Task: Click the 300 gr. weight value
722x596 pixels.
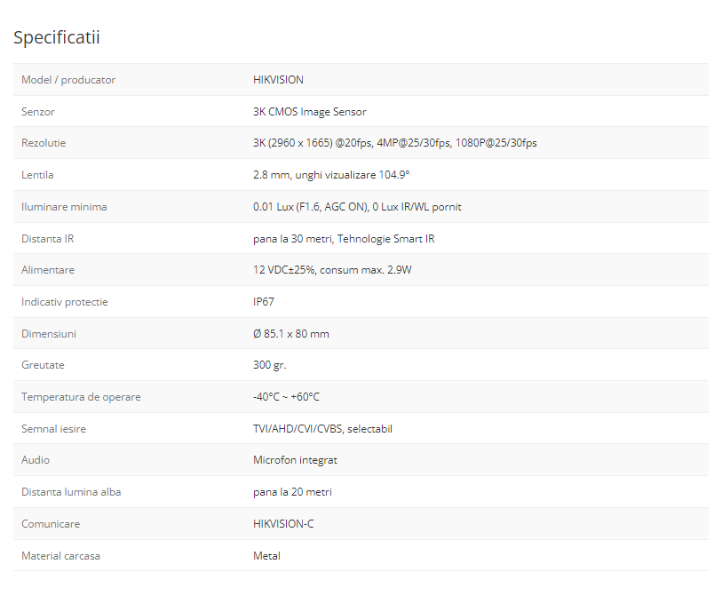Action: click(270, 365)
